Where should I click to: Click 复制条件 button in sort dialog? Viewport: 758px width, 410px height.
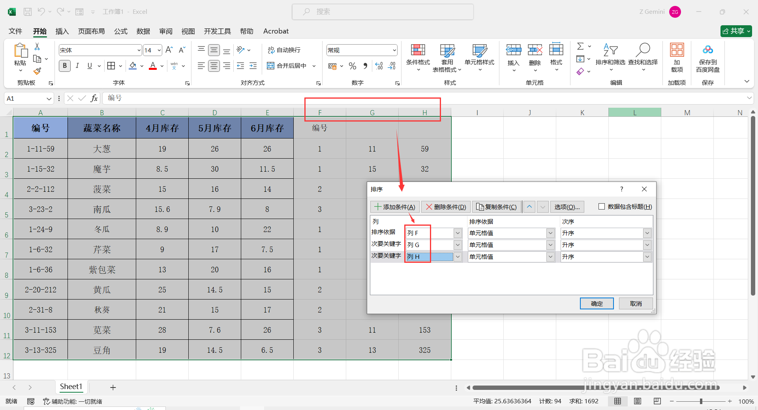497,207
